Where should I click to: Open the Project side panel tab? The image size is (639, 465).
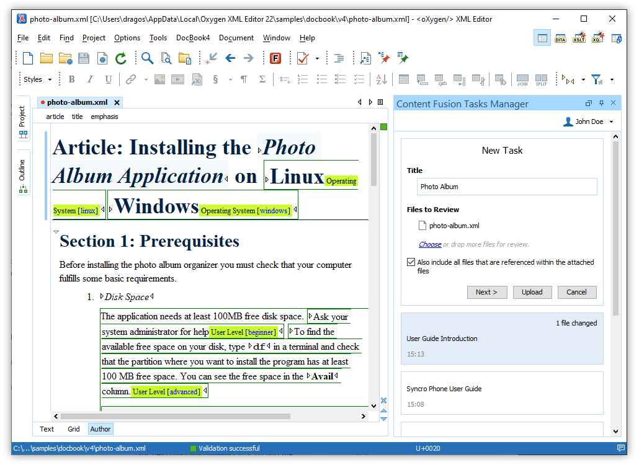[23, 119]
